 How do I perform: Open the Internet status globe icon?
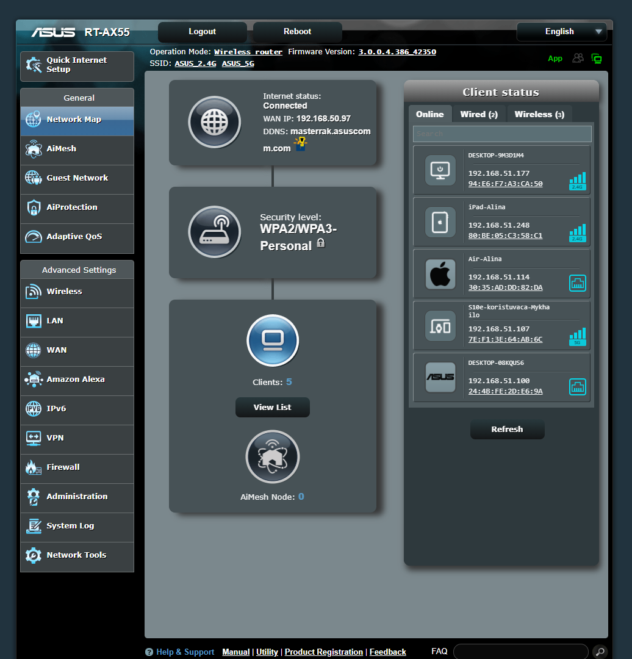[214, 122]
